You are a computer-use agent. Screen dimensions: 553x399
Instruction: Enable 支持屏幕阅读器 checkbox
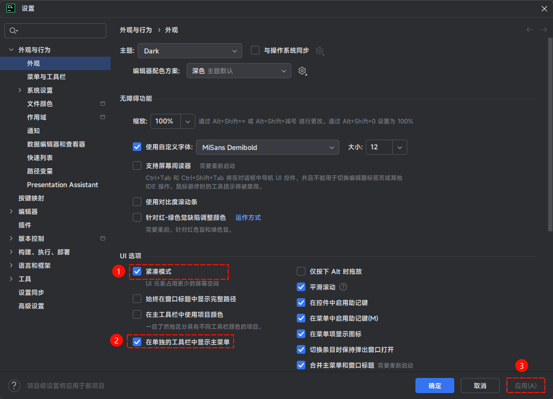(x=137, y=165)
